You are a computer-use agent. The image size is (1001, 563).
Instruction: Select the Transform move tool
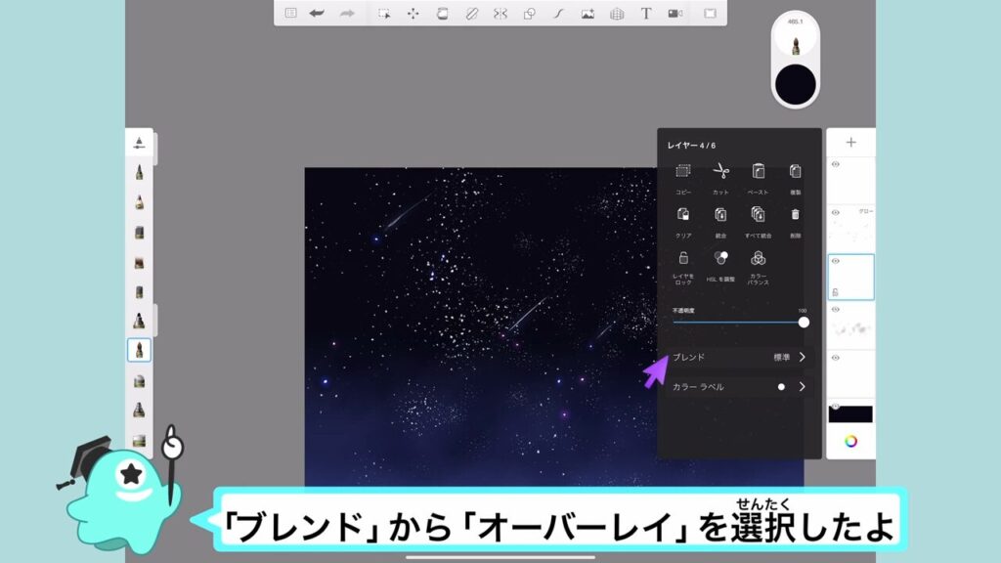(413, 14)
